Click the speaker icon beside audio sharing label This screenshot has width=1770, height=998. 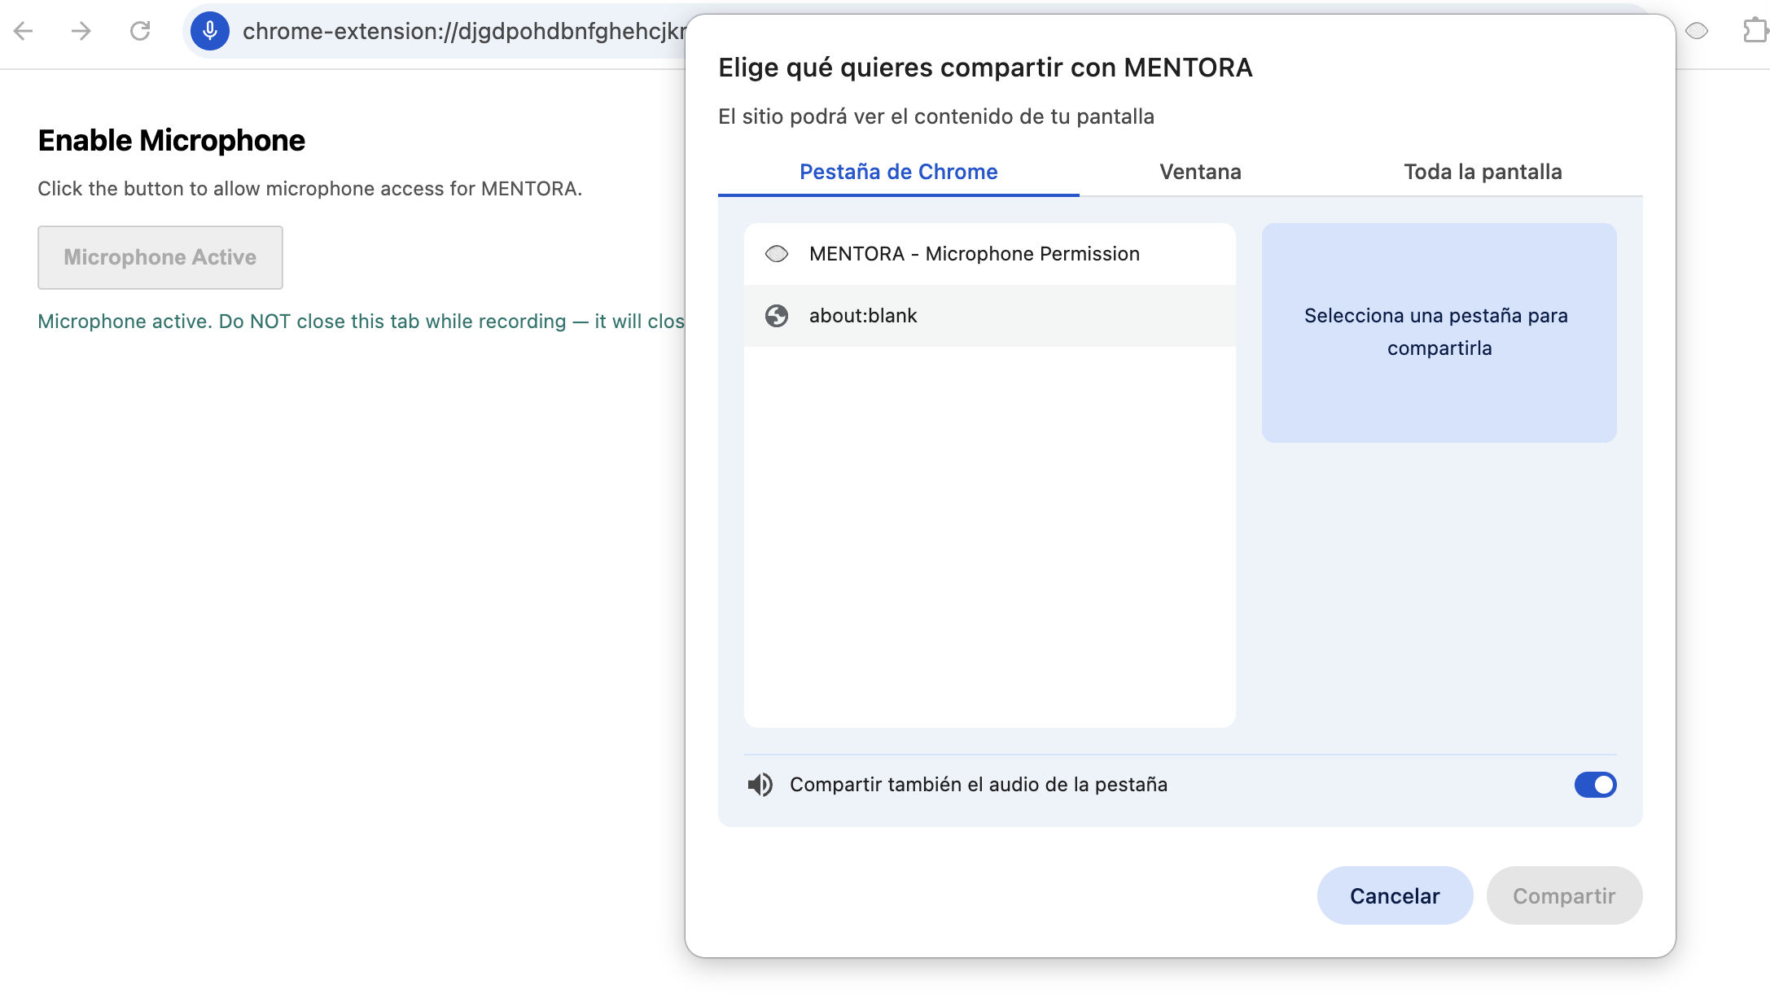pos(760,785)
